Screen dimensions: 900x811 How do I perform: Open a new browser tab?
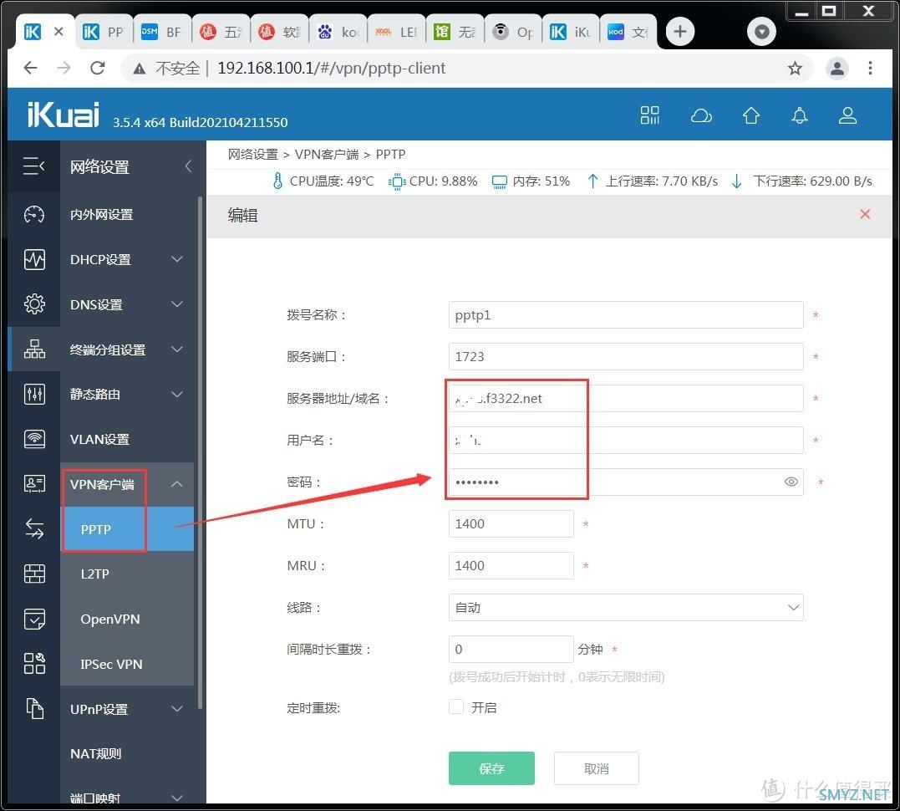[x=680, y=31]
